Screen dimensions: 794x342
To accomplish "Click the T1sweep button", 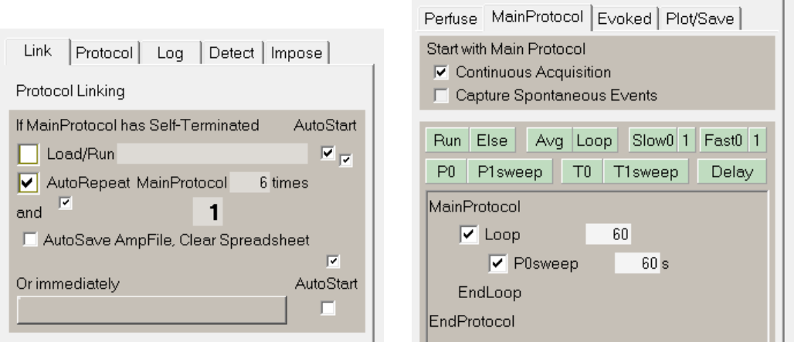I will 646,171.
